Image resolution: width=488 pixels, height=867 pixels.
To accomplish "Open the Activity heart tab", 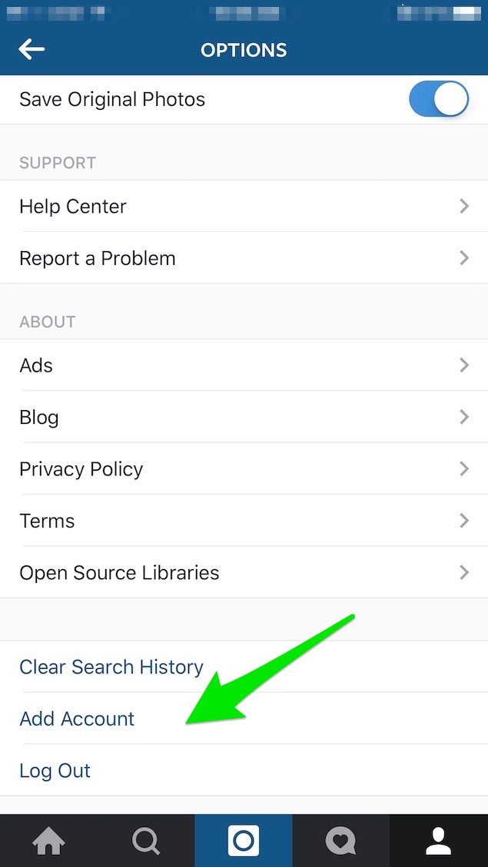I will 341,841.
